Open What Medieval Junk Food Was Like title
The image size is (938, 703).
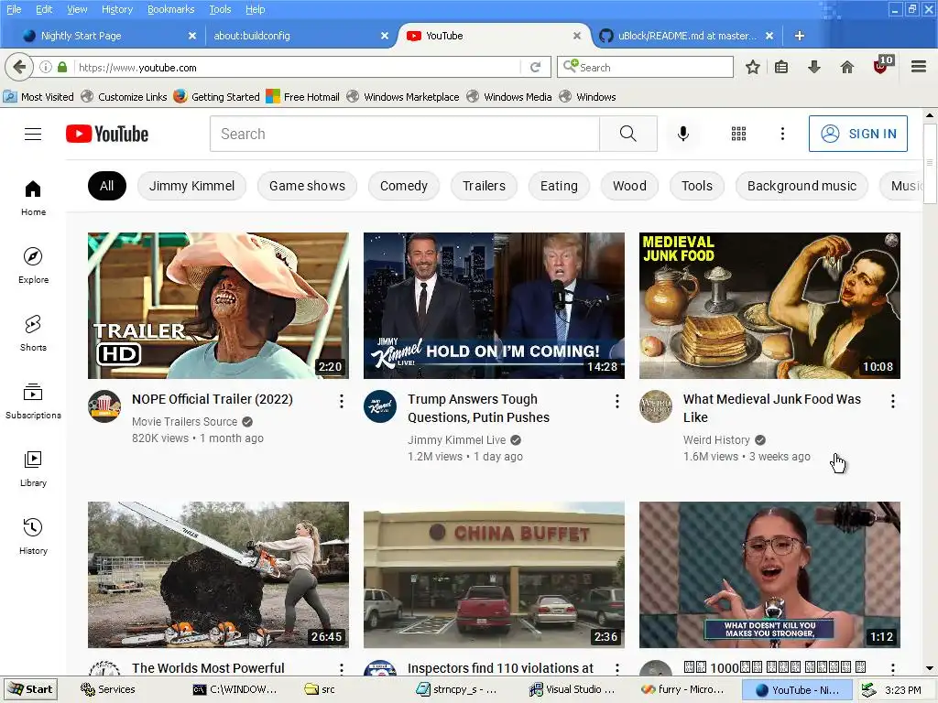tap(771, 408)
